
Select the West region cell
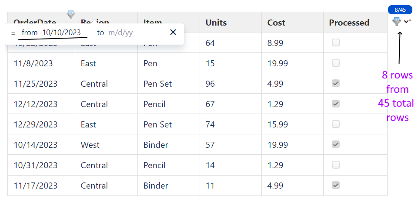pyautogui.click(x=90, y=145)
